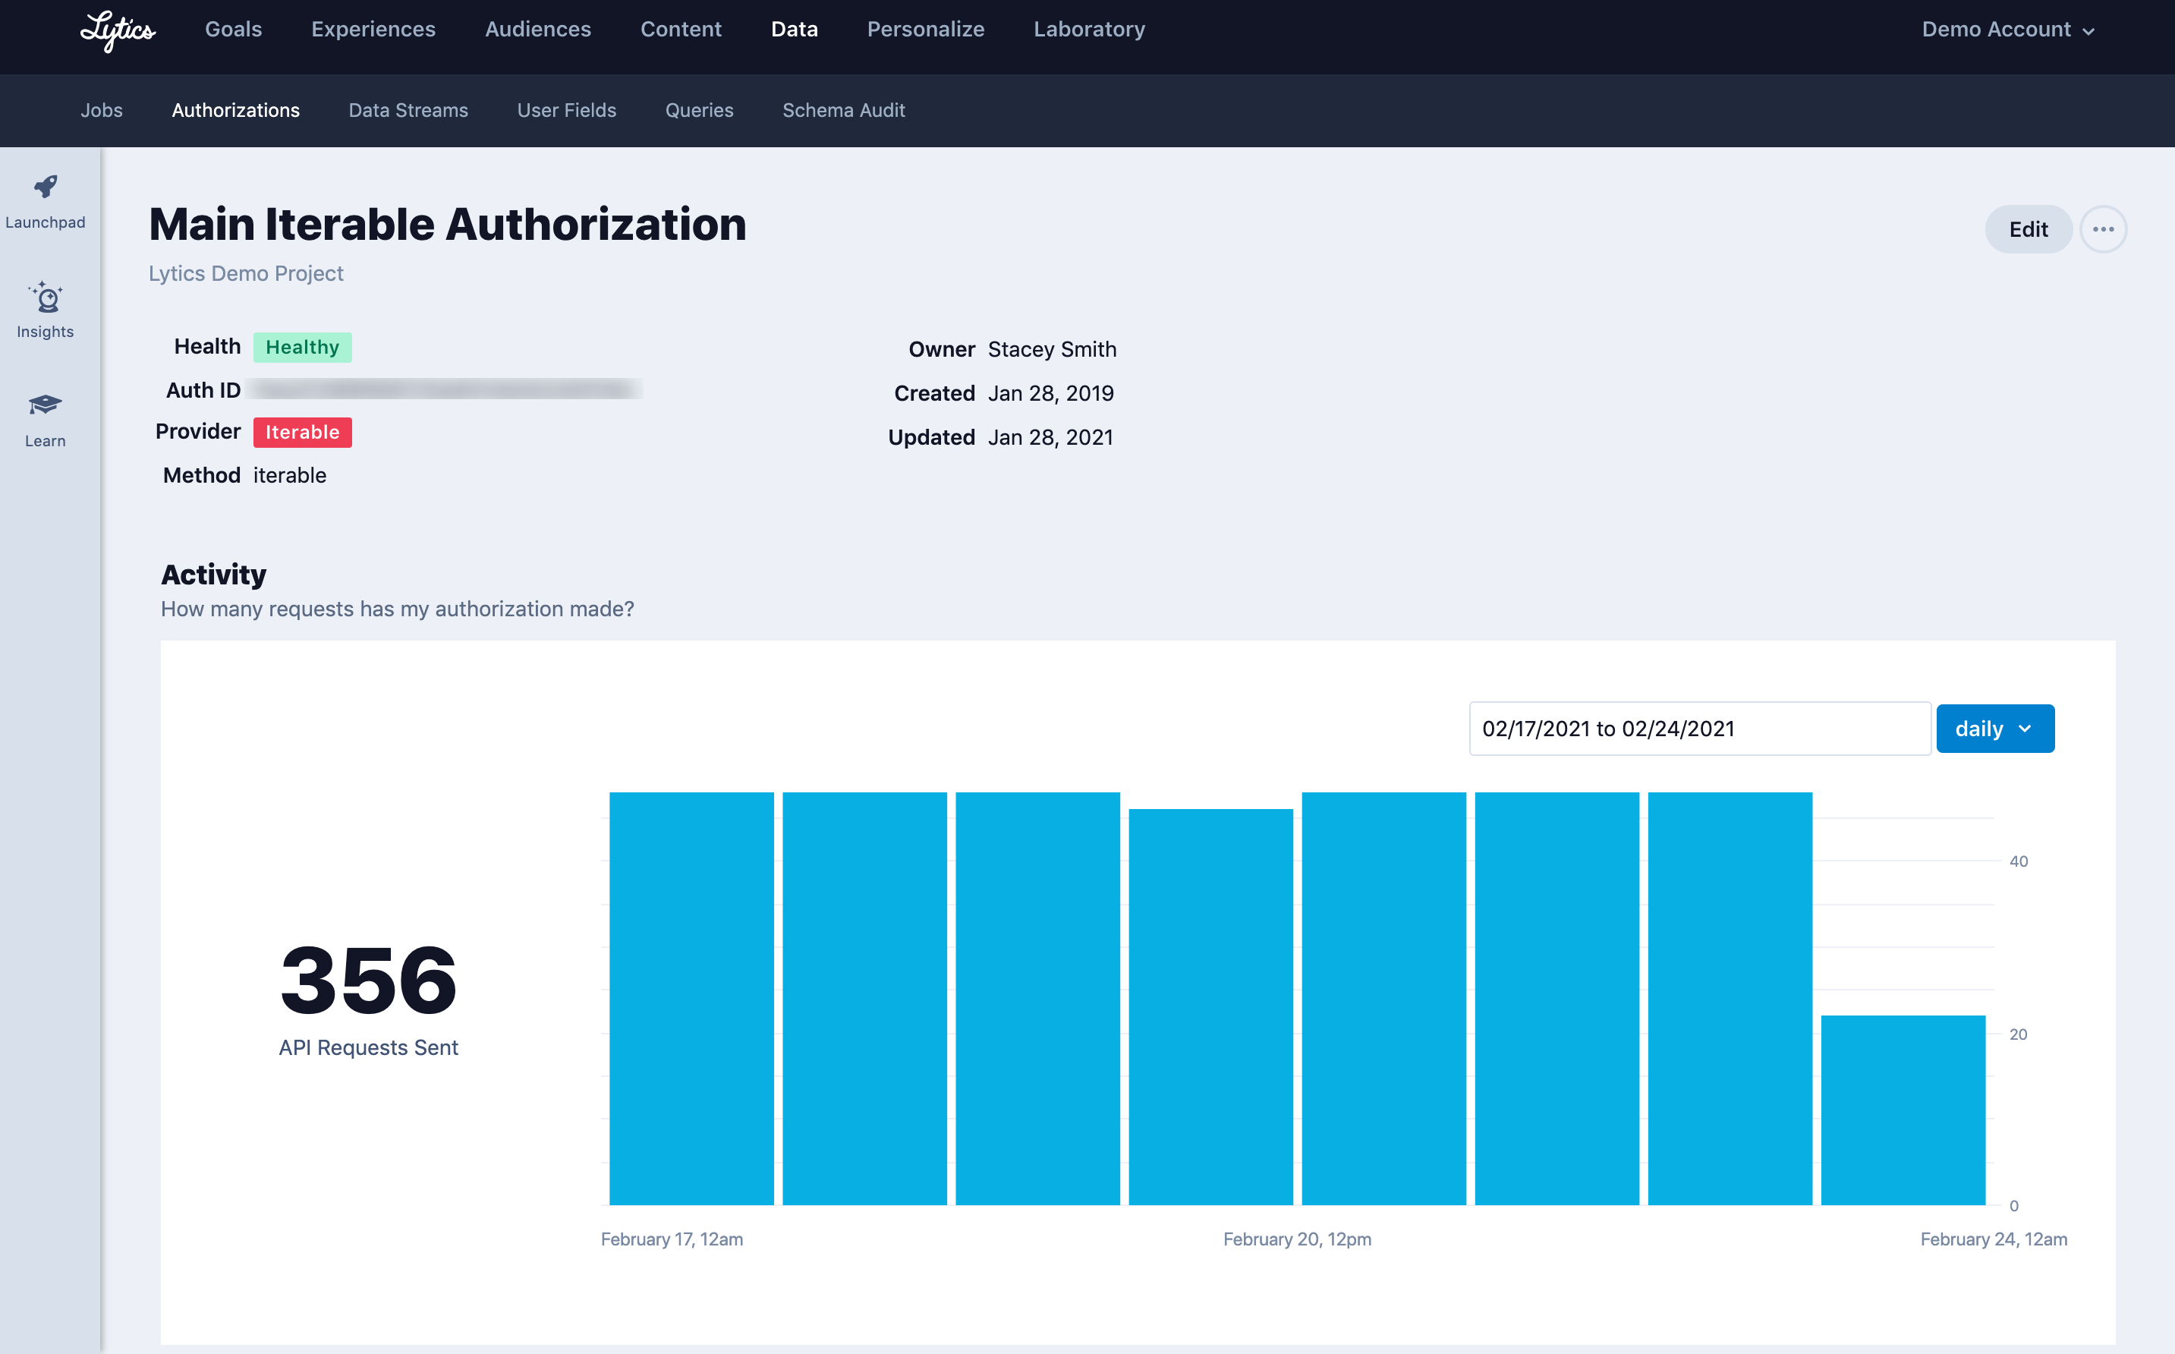Click the Edit button
The width and height of the screenshot is (2175, 1354).
(x=2027, y=229)
